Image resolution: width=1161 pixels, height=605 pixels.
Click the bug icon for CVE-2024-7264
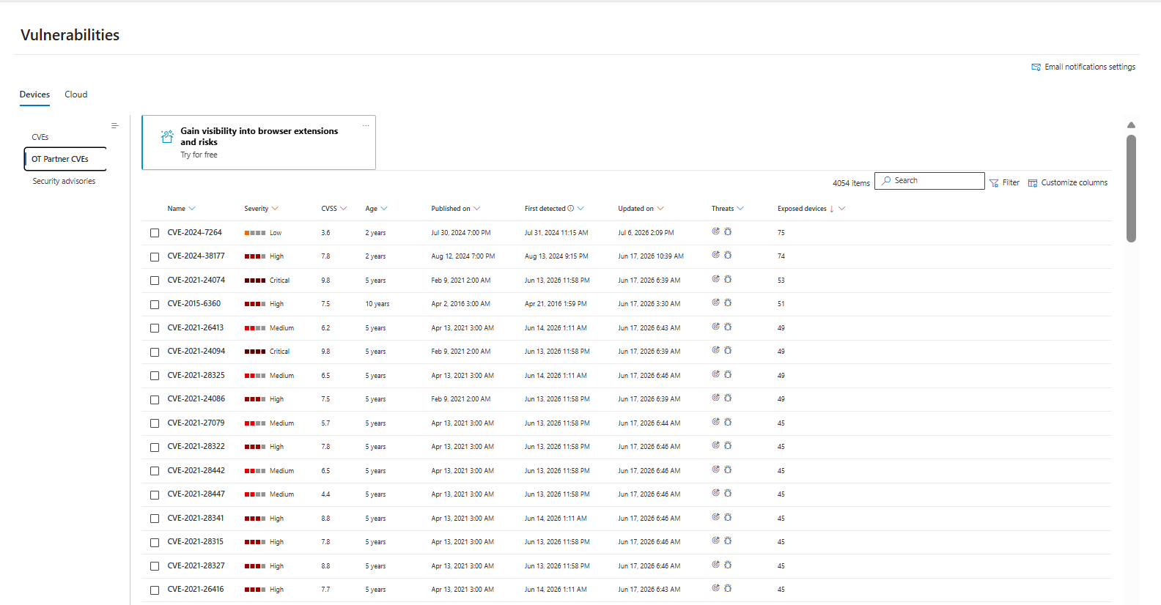(x=728, y=231)
